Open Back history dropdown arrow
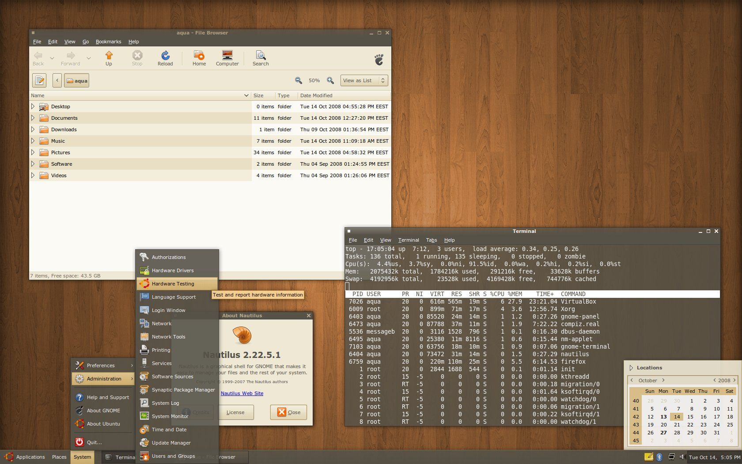742x464 pixels. pyautogui.click(x=52, y=58)
